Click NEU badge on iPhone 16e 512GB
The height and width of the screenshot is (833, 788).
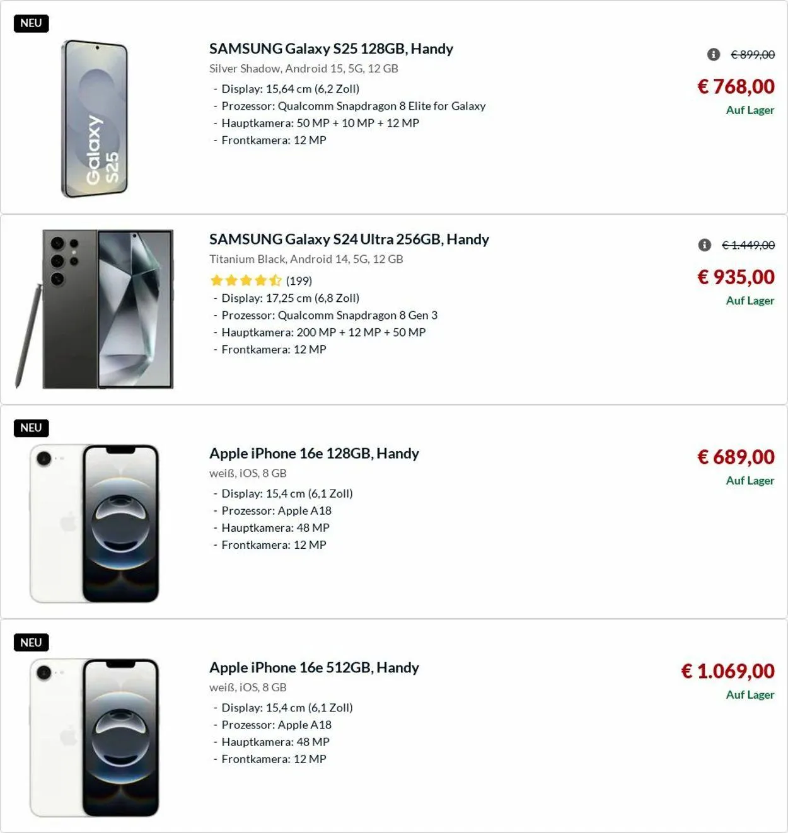(x=31, y=643)
